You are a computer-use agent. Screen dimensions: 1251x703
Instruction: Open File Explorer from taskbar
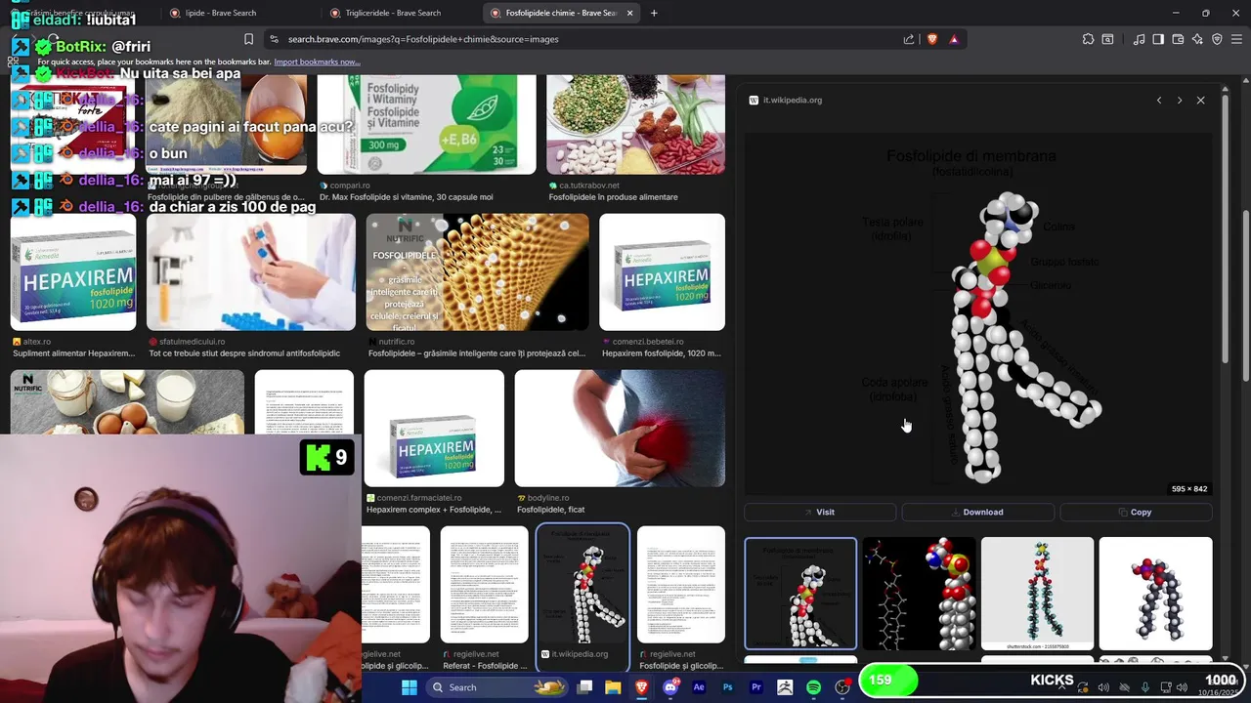613,687
